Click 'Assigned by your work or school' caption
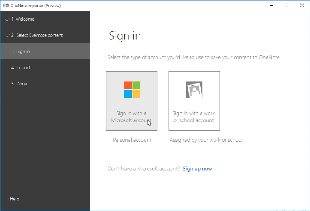 (x=206, y=140)
